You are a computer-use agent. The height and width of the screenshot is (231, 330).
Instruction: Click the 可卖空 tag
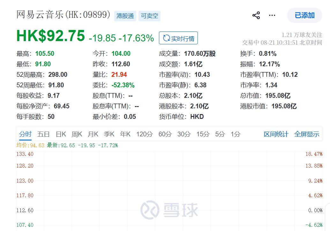click(x=149, y=16)
